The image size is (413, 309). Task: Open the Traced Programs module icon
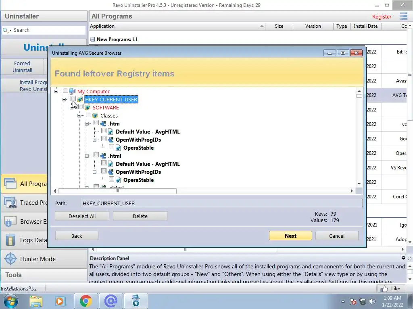(x=10, y=203)
